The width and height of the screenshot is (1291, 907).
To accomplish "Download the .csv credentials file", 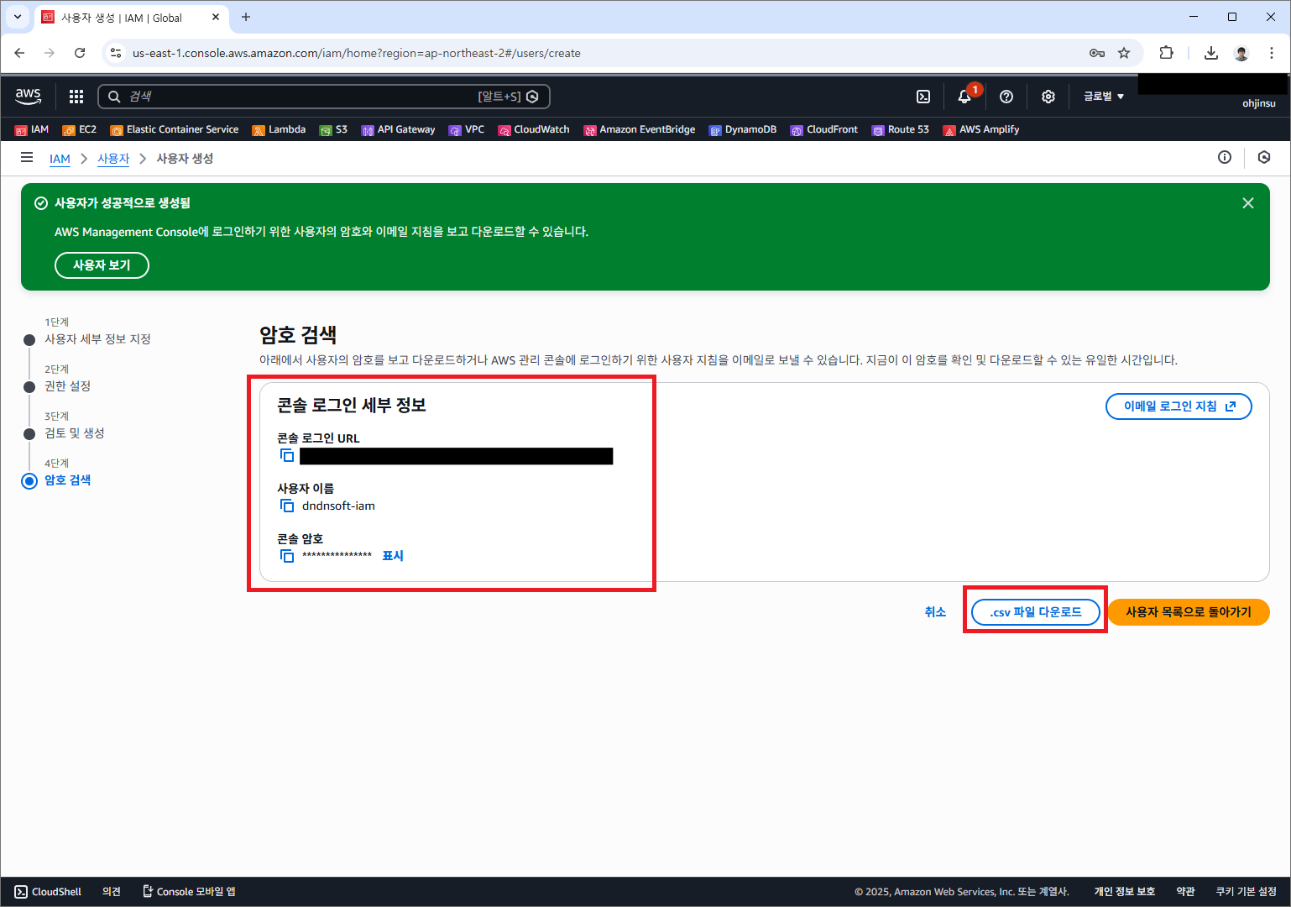I will (x=1035, y=611).
